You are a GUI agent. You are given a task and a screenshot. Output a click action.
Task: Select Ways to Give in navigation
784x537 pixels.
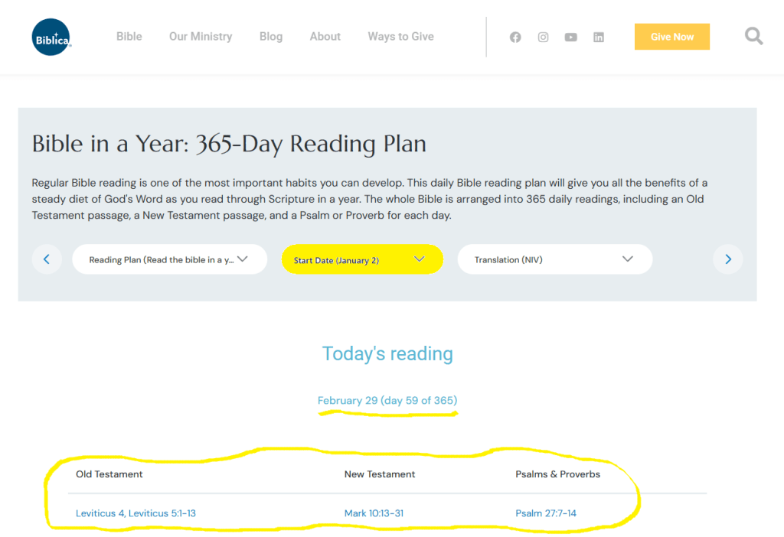(400, 36)
